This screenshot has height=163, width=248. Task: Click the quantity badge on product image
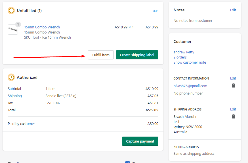(18, 24)
